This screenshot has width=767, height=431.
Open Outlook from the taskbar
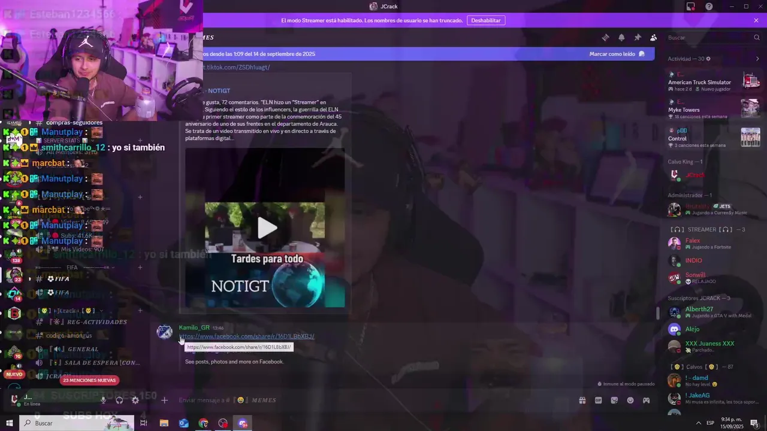point(183,423)
